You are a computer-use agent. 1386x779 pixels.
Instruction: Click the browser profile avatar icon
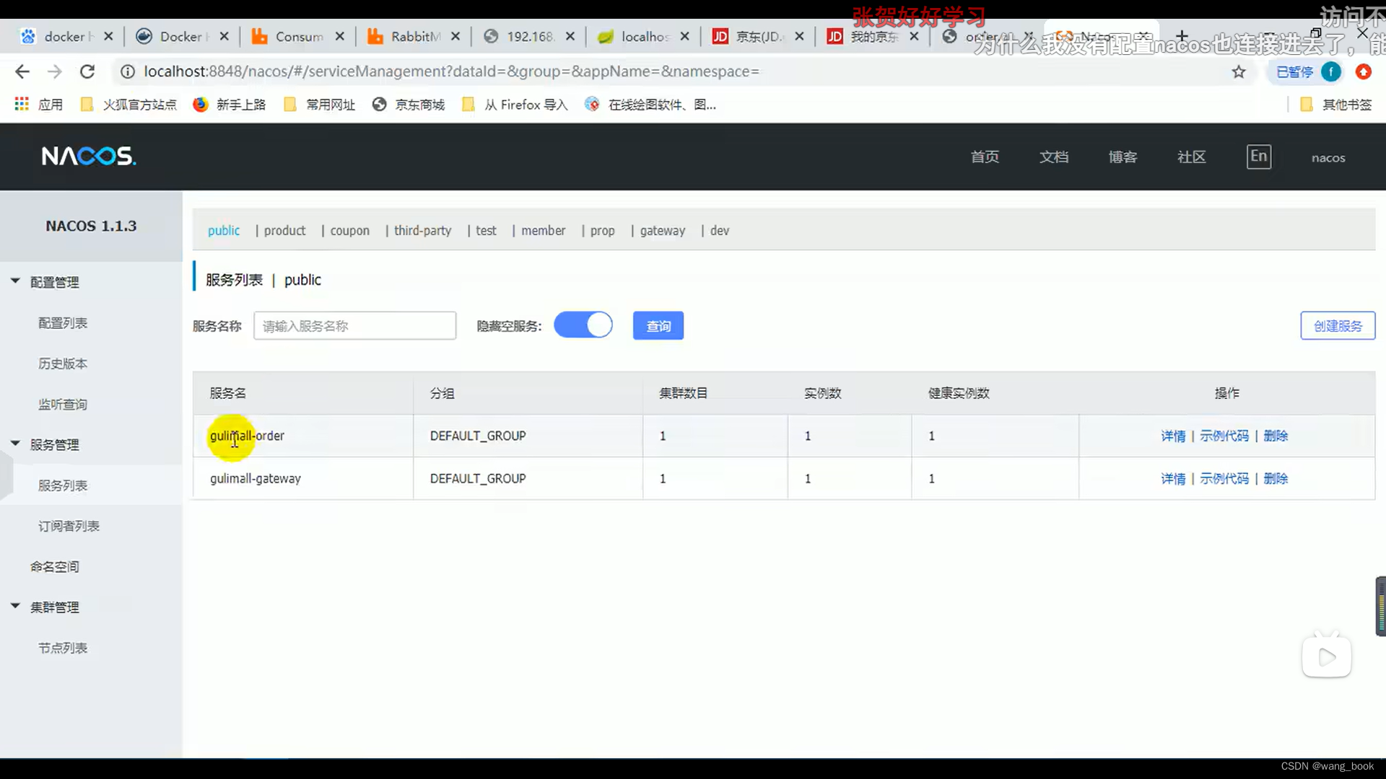1331,71
